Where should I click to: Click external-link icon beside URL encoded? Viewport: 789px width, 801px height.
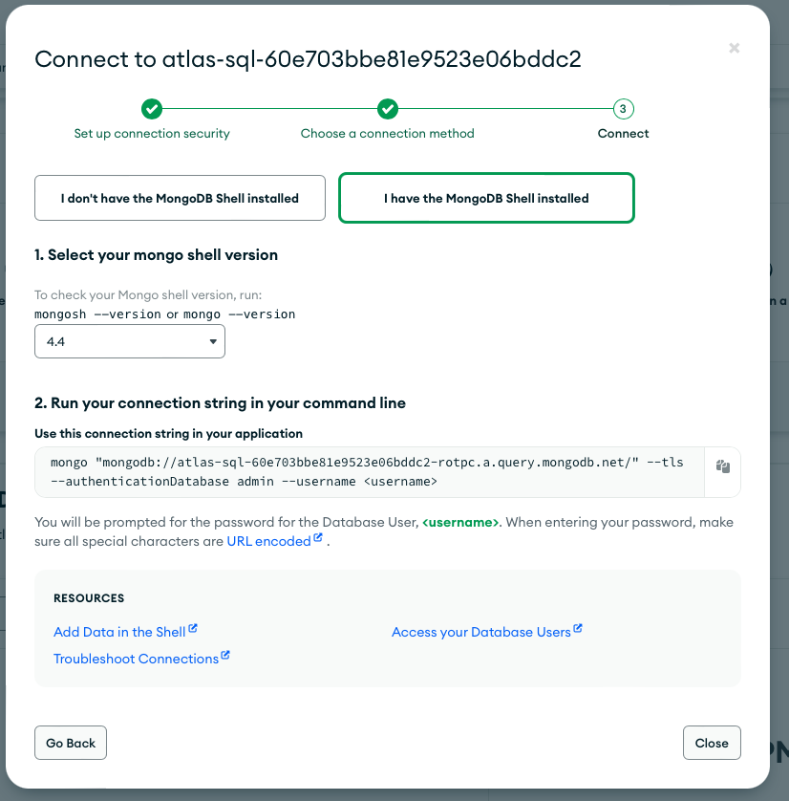tap(318, 539)
